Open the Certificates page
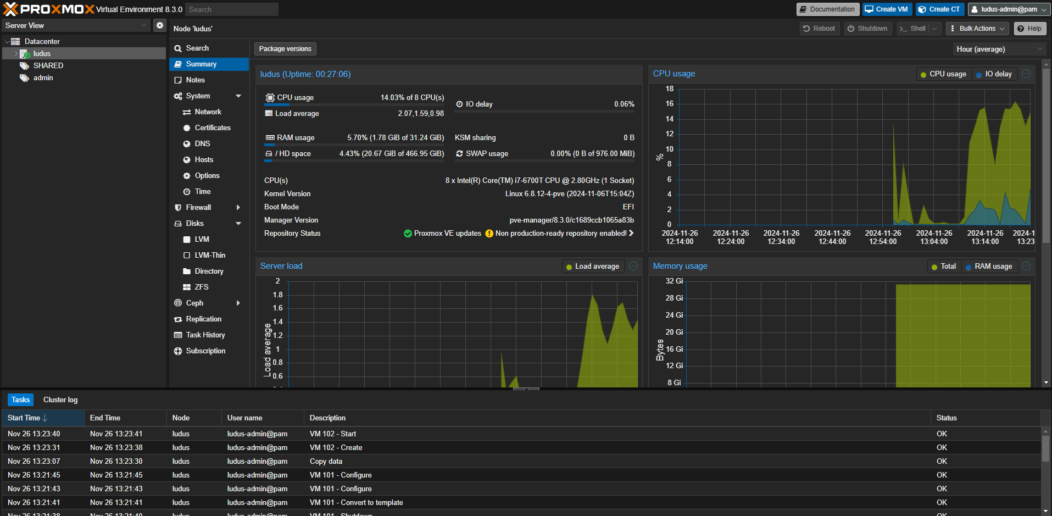This screenshot has height=516, width=1052. pos(209,128)
